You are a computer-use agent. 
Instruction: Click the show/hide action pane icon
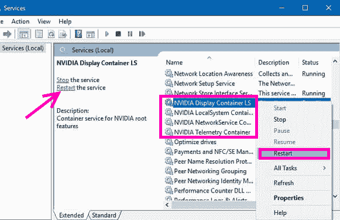coord(91,34)
